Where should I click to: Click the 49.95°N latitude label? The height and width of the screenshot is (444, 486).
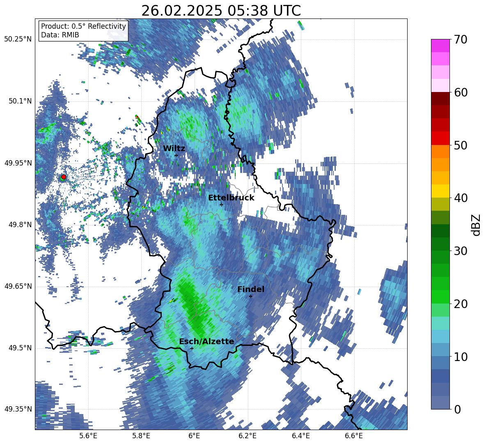18,163
